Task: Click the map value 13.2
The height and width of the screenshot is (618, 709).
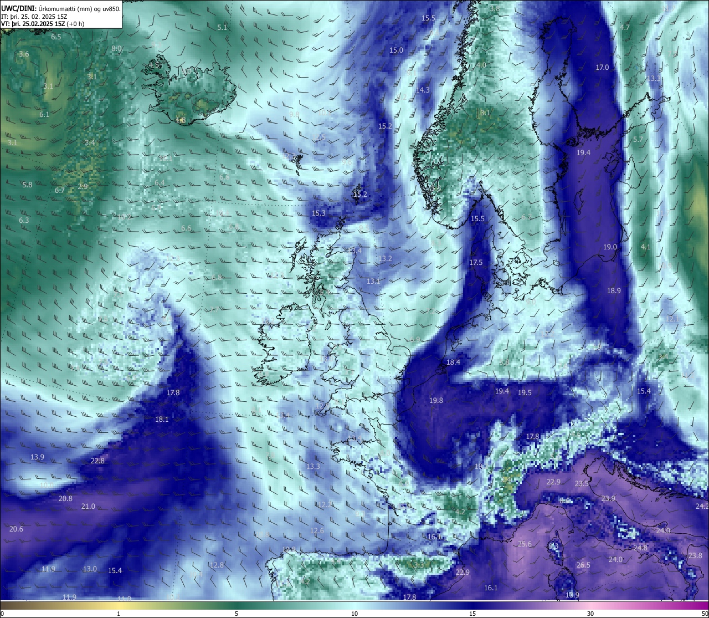Action: pos(385,259)
